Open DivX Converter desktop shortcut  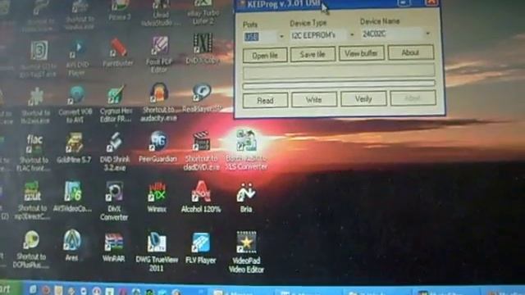click(114, 201)
